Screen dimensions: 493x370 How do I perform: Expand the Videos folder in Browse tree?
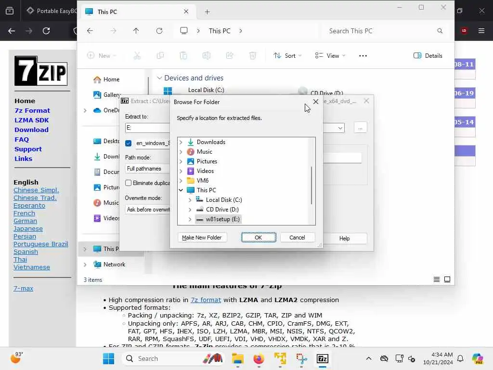pos(181,171)
